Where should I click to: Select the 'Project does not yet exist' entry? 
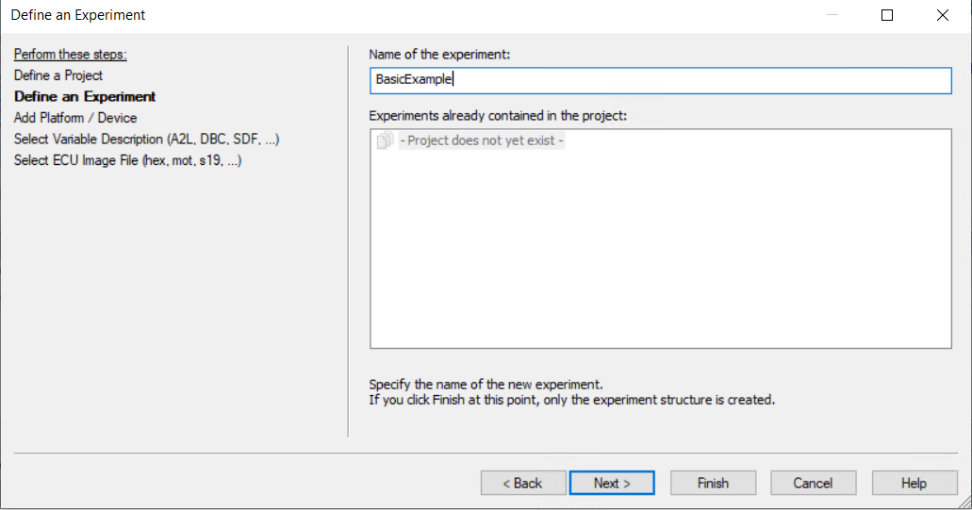point(481,141)
